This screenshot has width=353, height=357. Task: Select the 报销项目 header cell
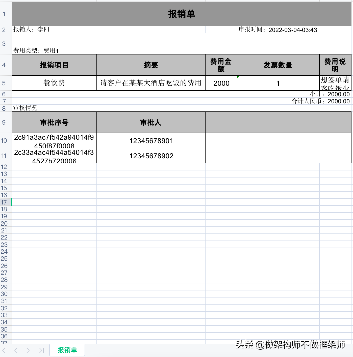(x=54, y=65)
